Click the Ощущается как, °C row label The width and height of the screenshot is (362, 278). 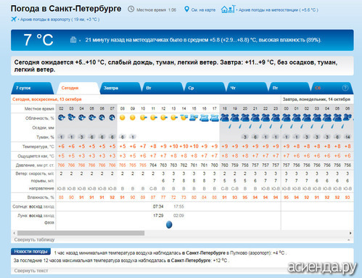click(36, 156)
